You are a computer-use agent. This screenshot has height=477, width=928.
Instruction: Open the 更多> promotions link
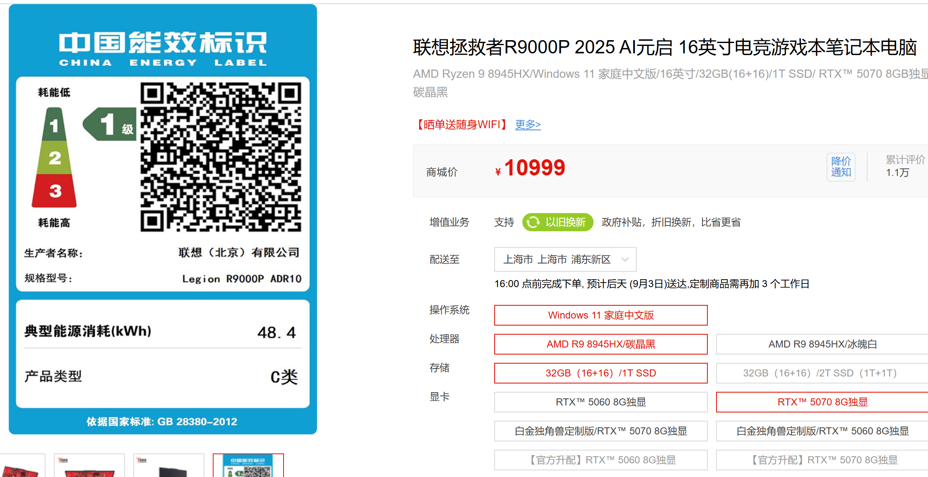click(528, 125)
